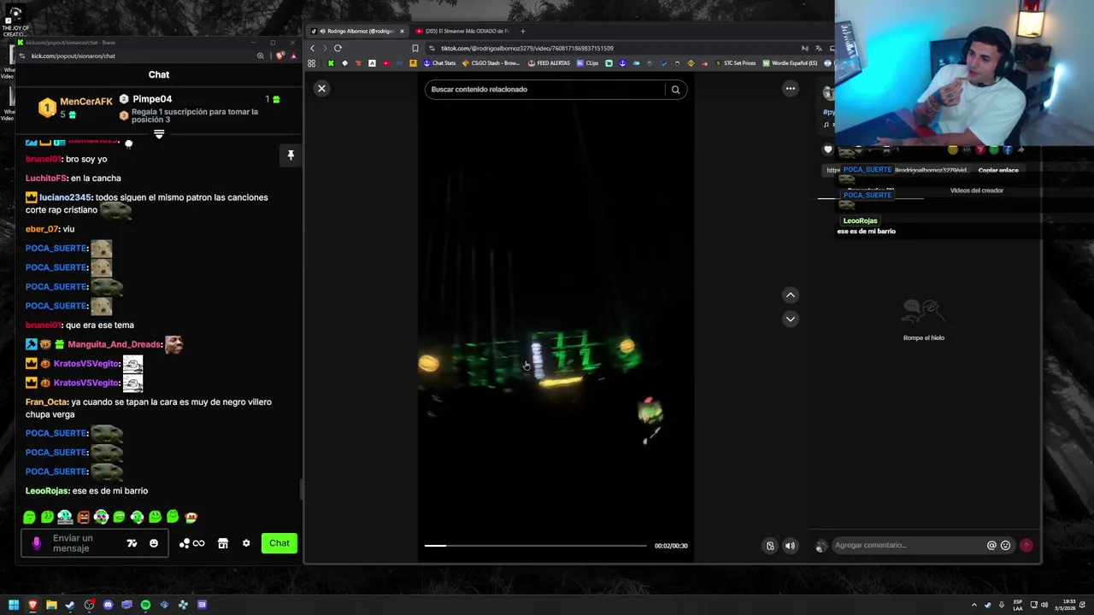Open a new browser tab
Screen dimensions: 1094x615
(x=523, y=32)
